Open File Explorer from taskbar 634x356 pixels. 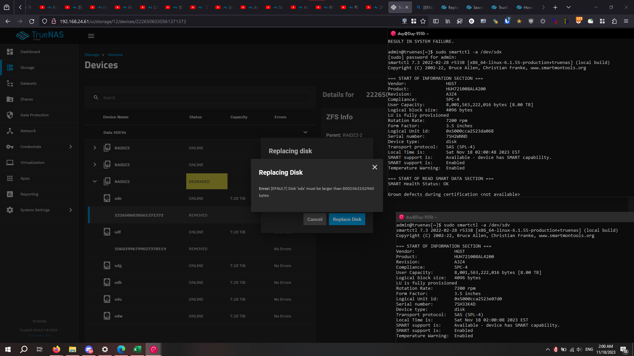point(72,349)
